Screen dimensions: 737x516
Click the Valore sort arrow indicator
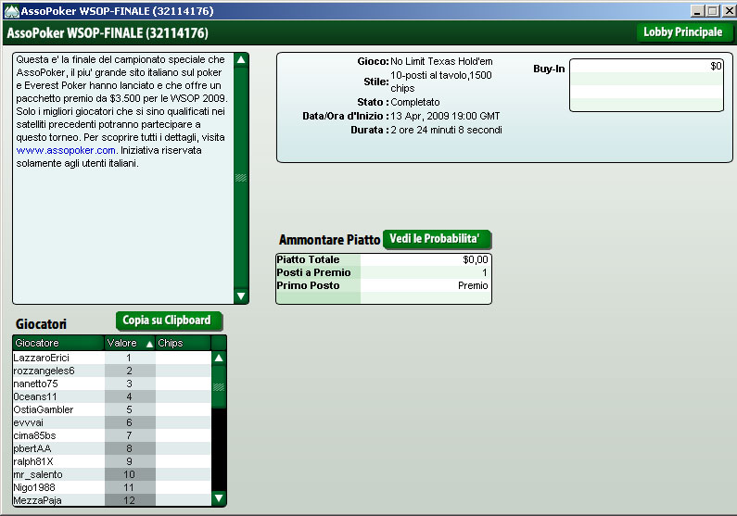[x=149, y=345]
